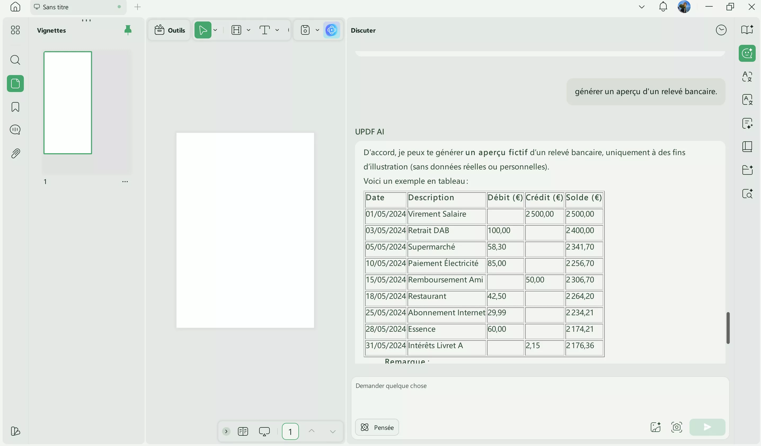761x446 pixels.
Task: Toggle the Pensée thinking mode
Action: (x=377, y=427)
